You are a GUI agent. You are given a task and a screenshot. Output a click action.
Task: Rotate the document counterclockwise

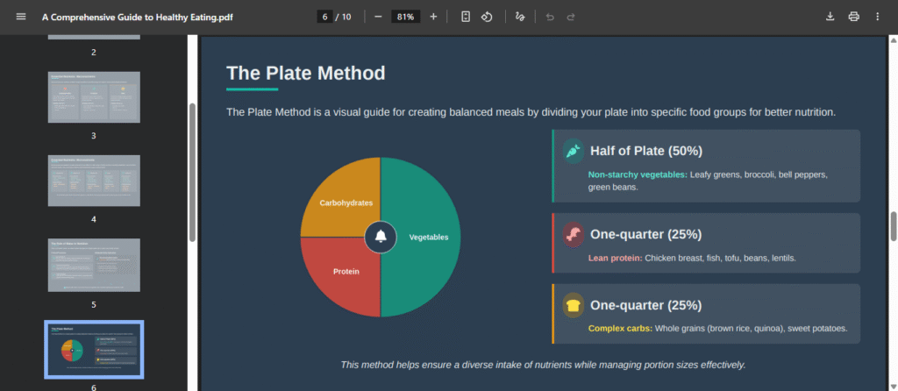487,17
